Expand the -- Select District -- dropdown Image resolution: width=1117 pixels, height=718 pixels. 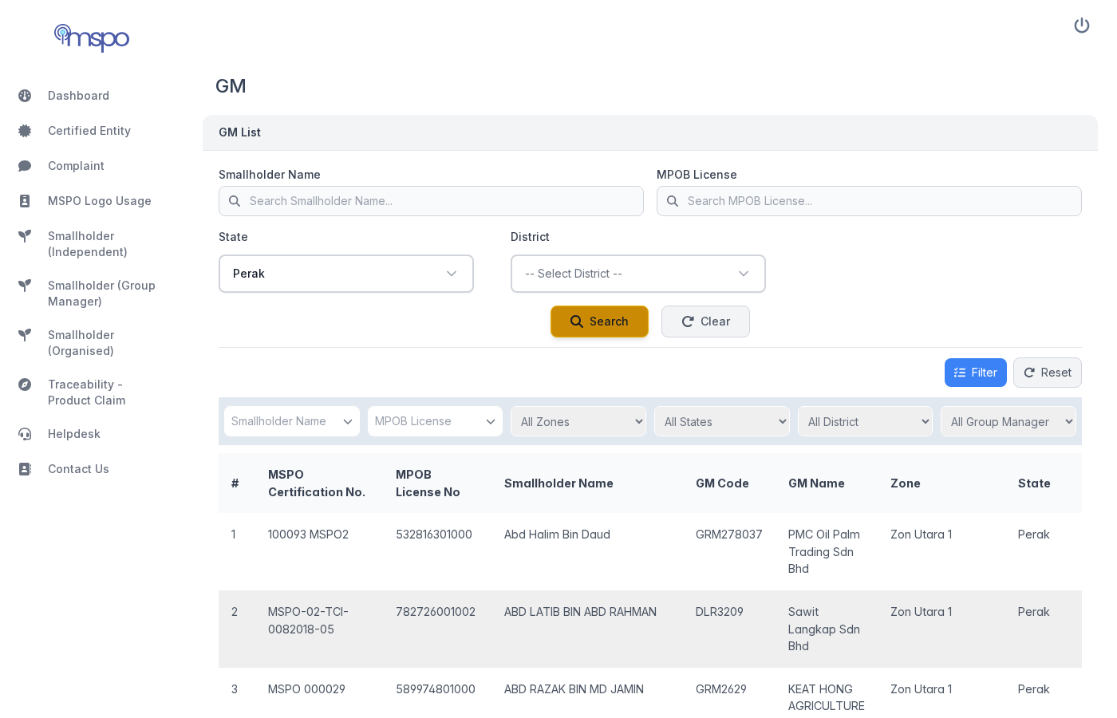point(637,274)
